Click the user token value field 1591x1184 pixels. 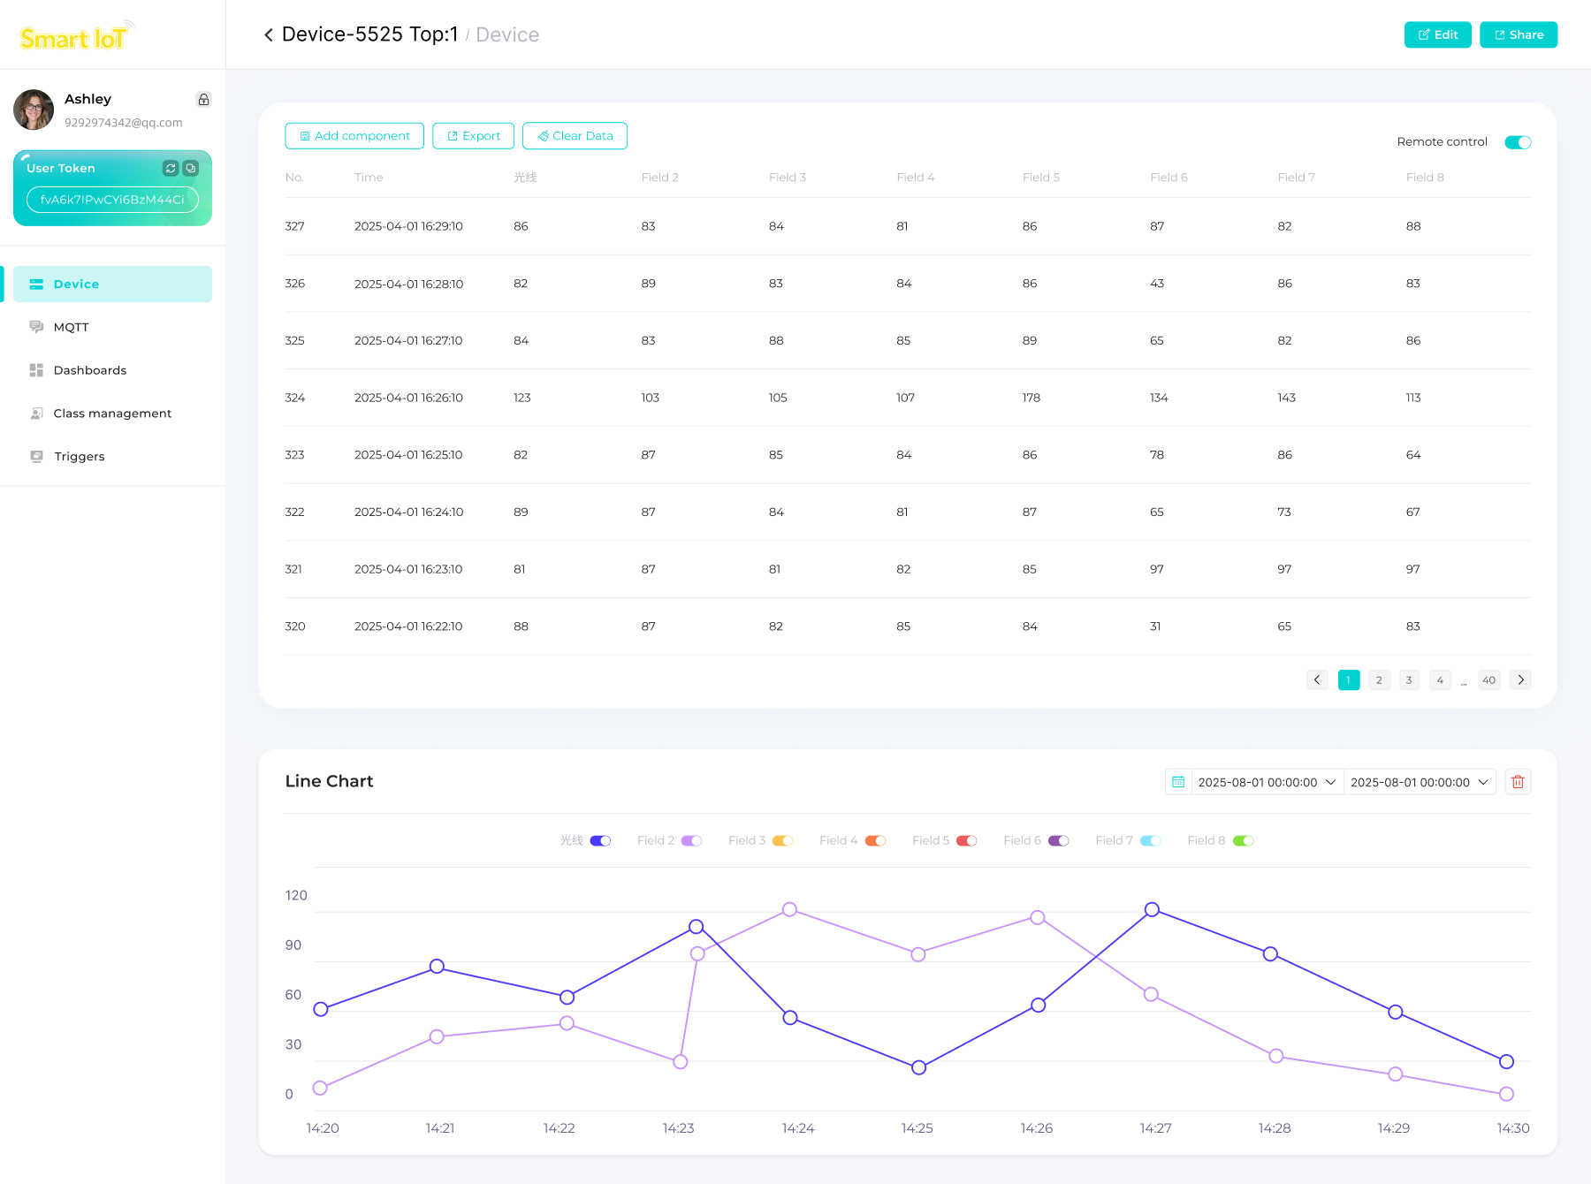pos(112,200)
